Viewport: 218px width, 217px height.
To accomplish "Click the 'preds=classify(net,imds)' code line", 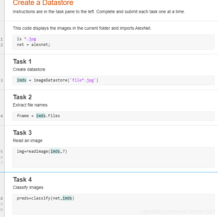I will [x=46, y=198].
